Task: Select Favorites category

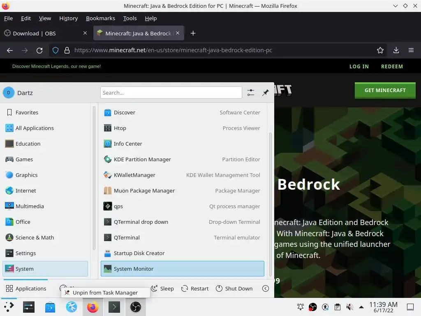Action: (x=45, y=113)
